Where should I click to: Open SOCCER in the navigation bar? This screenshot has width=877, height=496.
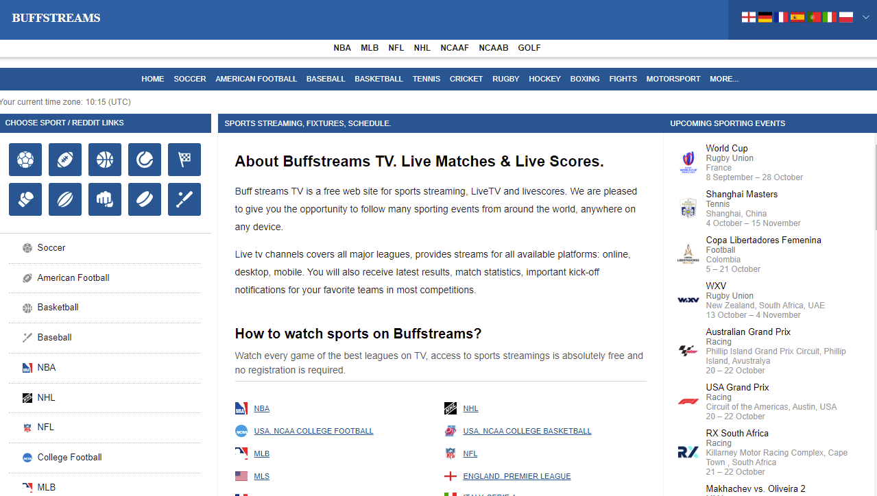click(190, 79)
